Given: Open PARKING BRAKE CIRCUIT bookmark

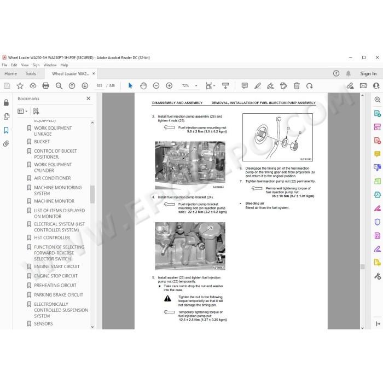Looking at the screenshot, I should click(x=59, y=295).
